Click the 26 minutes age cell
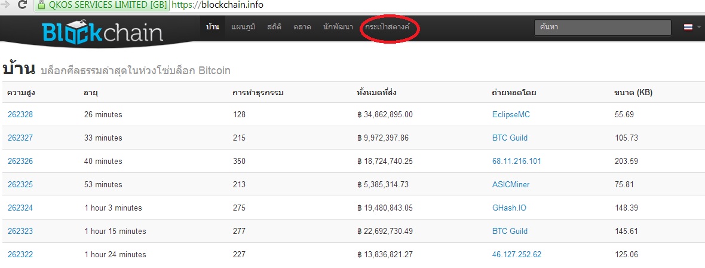Image resolution: width=705 pixels, height=268 pixels. click(103, 114)
